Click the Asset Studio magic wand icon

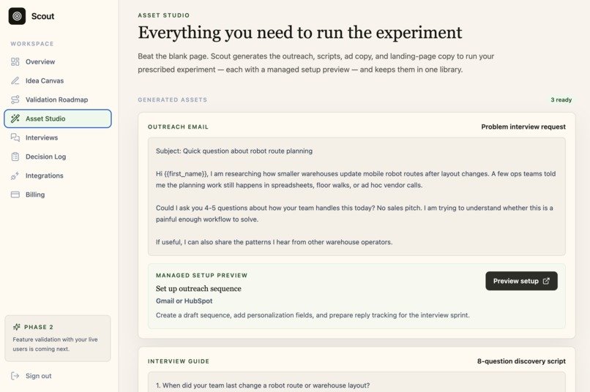(15, 118)
